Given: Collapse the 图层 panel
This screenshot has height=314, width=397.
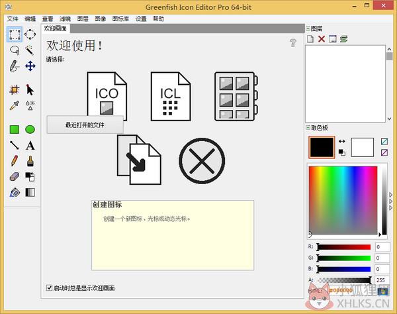Looking at the screenshot, I should click(308, 28).
